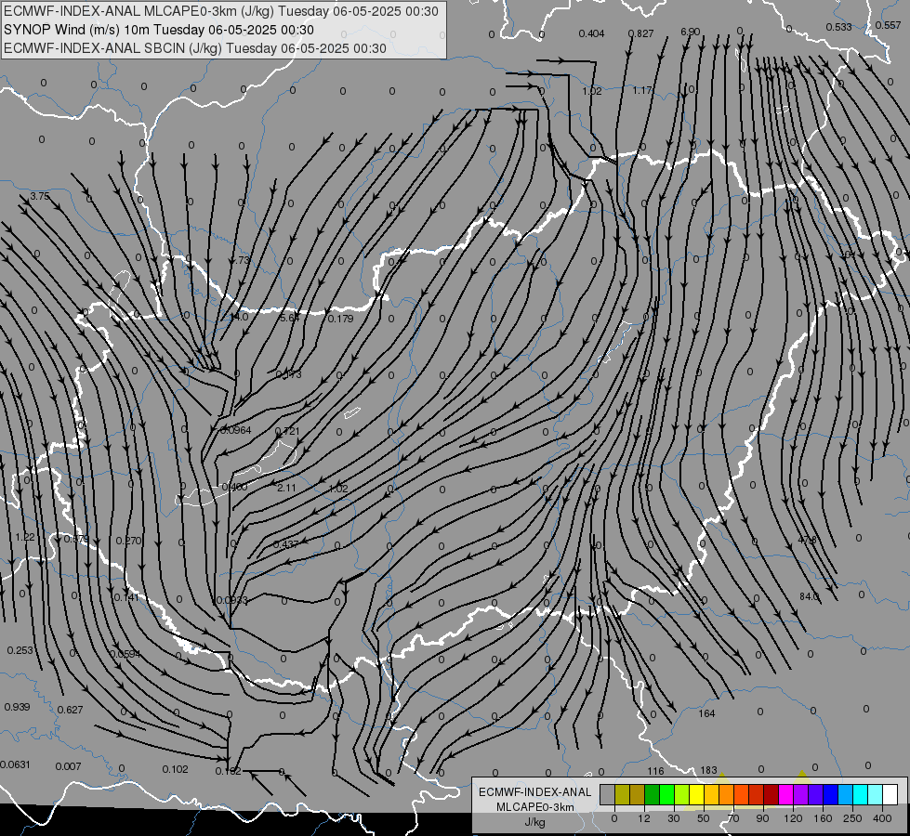910x836 pixels.
Task: Click the MLCAPE0-3km header line at top
Action: pos(221,11)
